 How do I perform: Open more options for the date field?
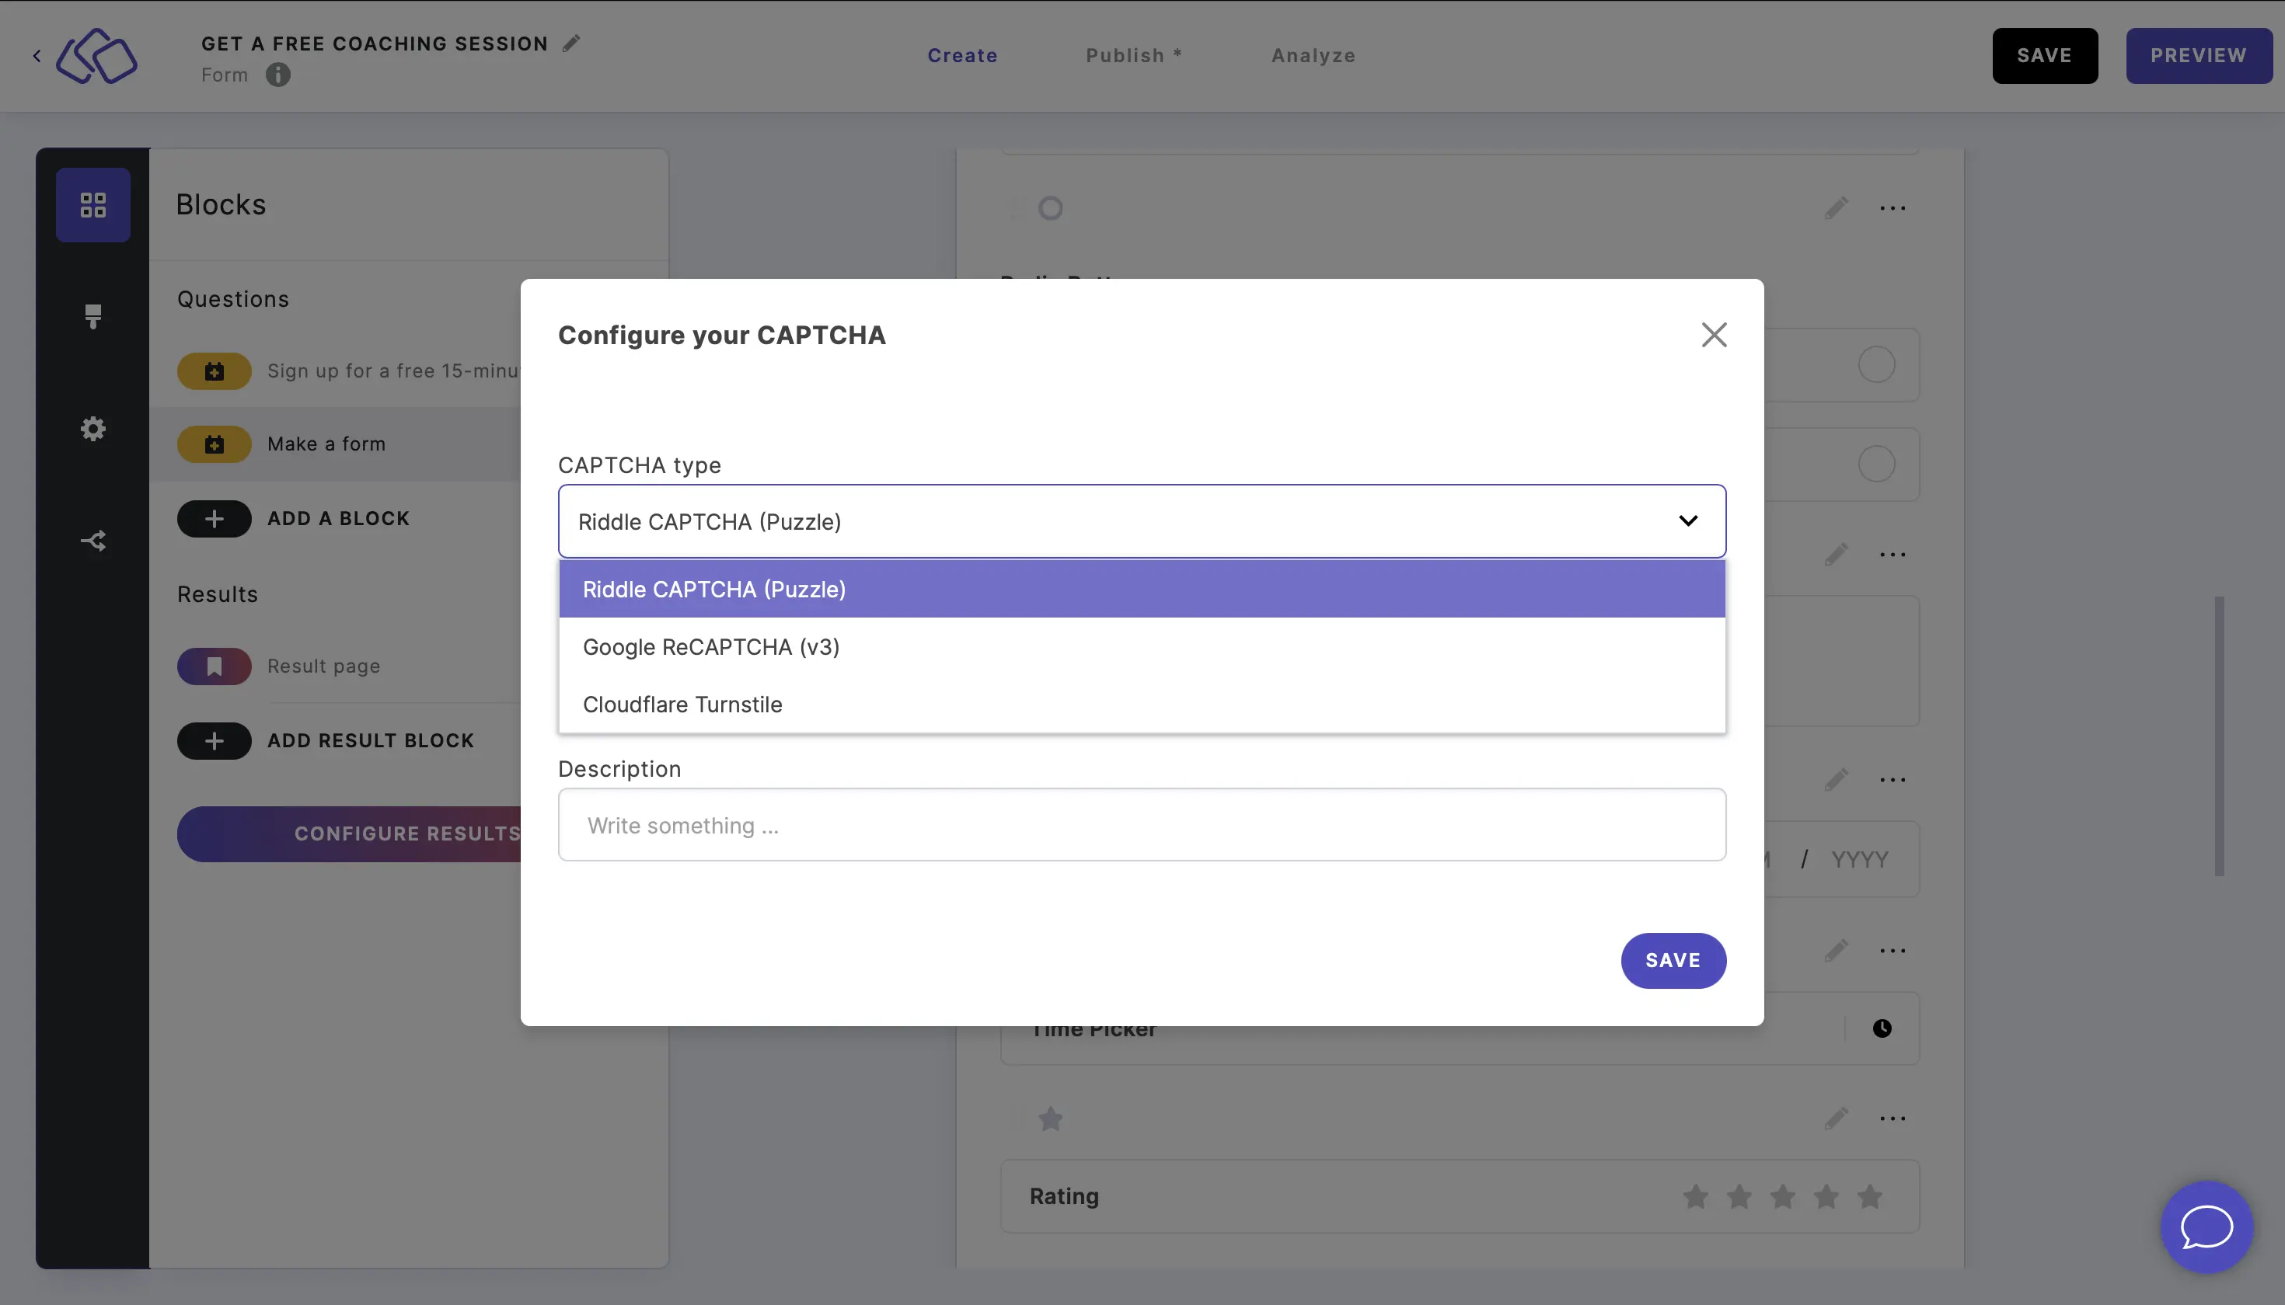[x=1893, y=779]
